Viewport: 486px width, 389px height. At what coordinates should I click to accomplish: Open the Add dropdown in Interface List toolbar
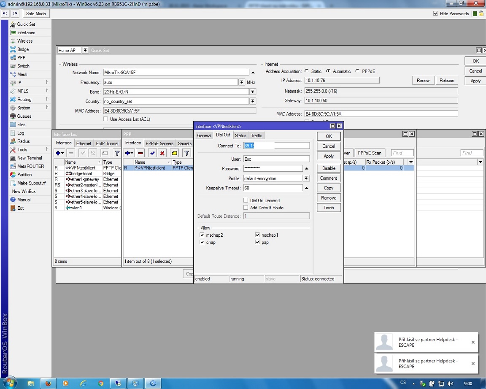tap(59, 153)
